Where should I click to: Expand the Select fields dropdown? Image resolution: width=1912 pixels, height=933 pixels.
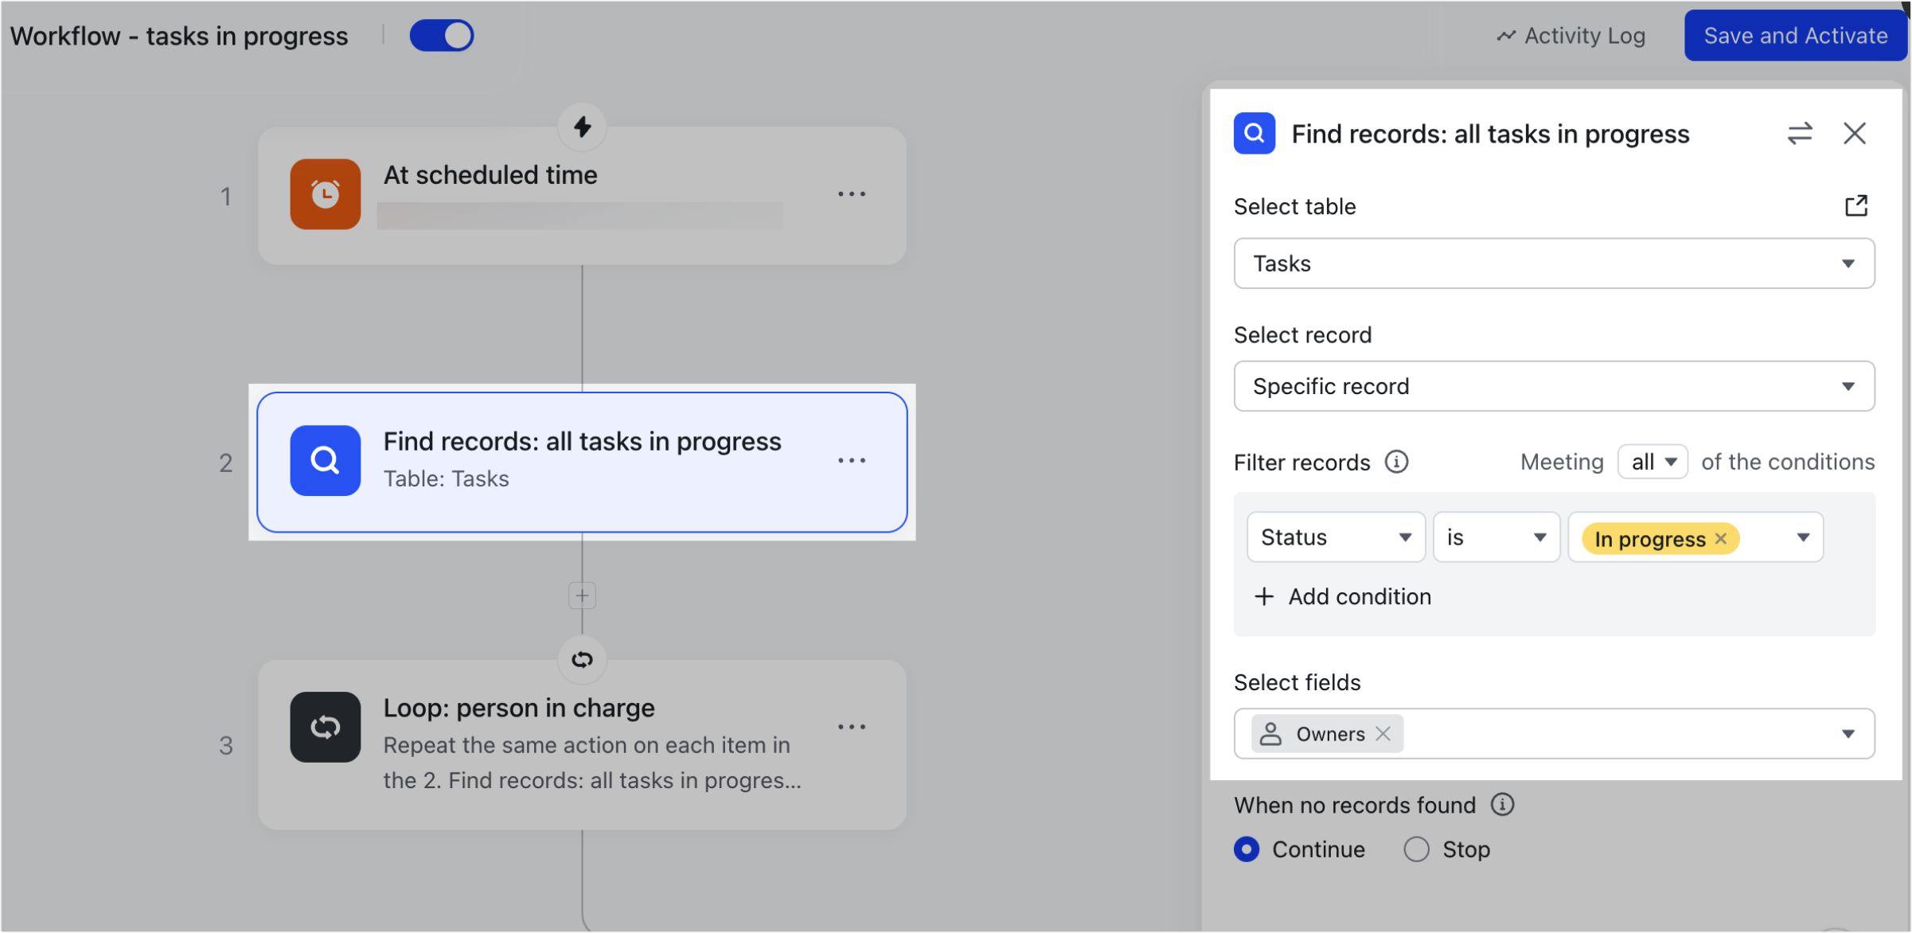(1848, 733)
